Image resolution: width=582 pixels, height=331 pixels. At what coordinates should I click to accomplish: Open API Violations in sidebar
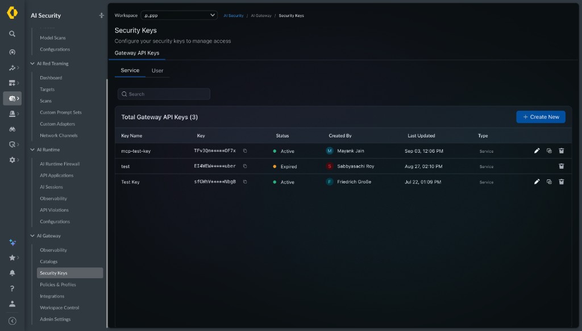coord(54,210)
